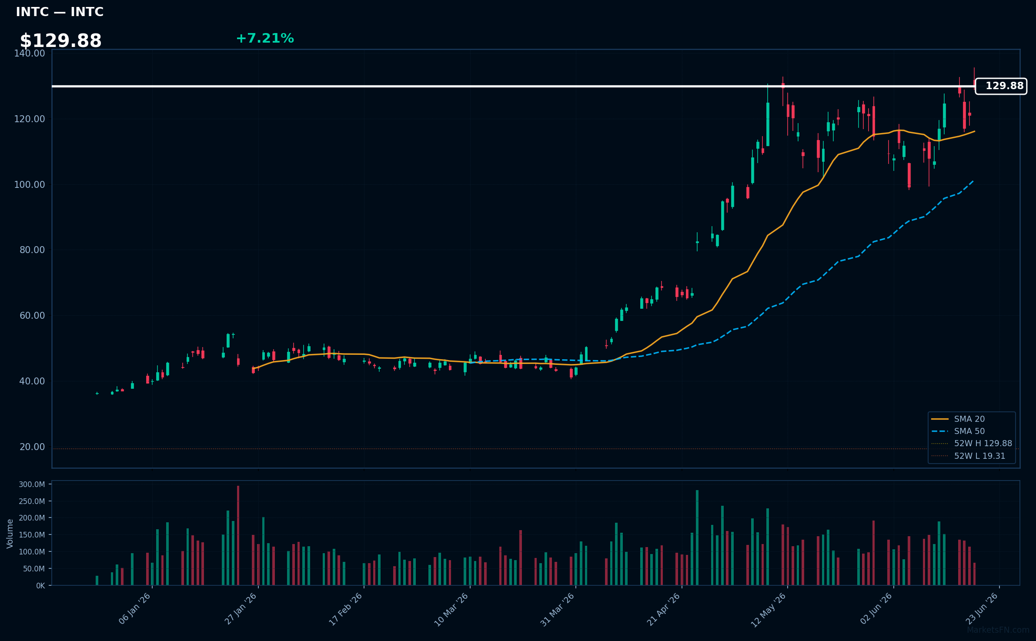Click the 80.00 price axis label

click(32, 250)
